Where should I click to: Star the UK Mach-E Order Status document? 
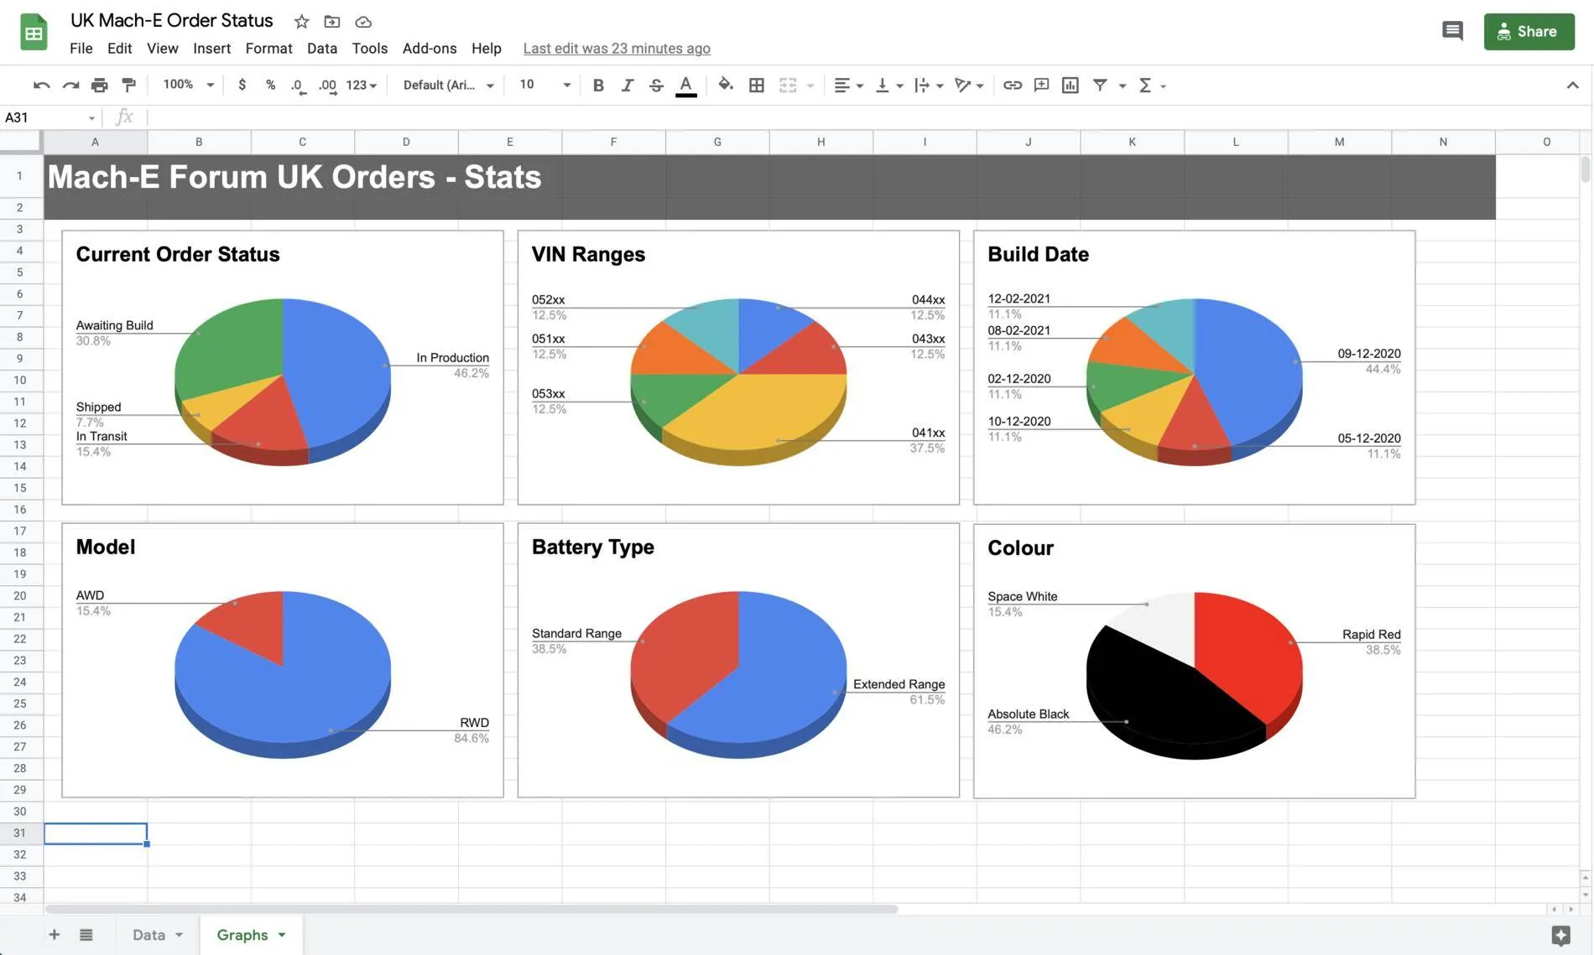(x=301, y=21)
